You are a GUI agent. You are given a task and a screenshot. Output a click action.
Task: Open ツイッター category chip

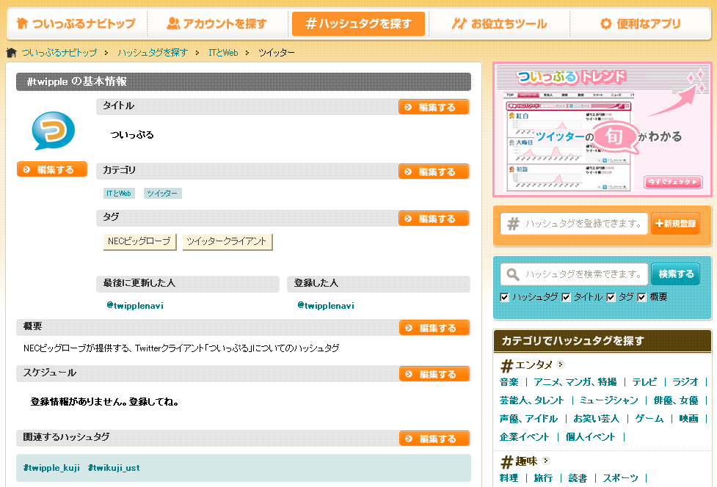click(162, 193)
